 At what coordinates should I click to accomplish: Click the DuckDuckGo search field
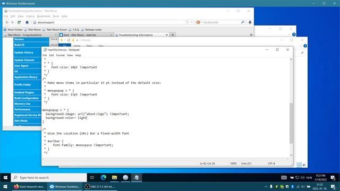(221, 22)
